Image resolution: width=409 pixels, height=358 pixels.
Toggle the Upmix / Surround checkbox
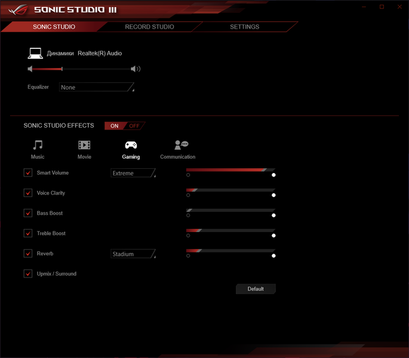click(x=28, y=273)
